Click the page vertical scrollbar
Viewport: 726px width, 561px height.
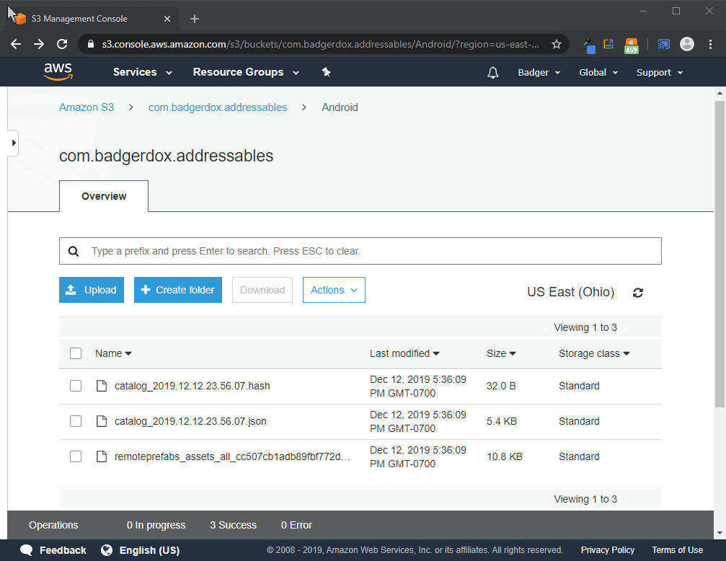click(720, 255)
